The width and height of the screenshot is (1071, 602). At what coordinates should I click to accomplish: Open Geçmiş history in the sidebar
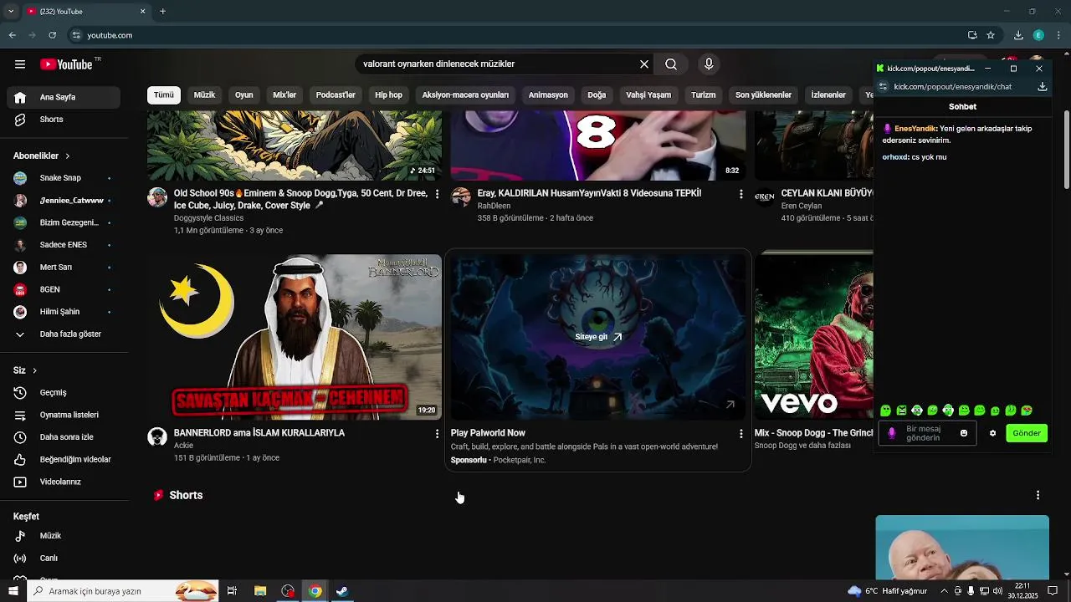(x=64, y=393)
